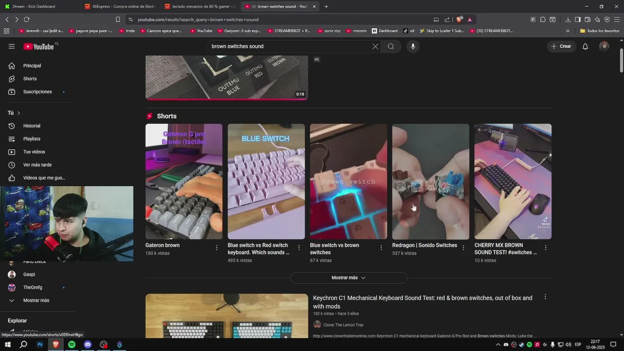The height and width of the screenshot is (351, 624).
Task: Open the YouTube hamburger guide menu
Action: 12,46
